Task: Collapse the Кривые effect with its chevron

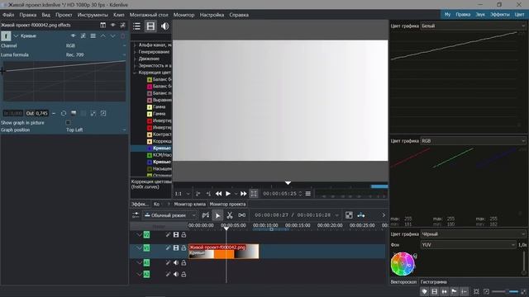Action: pyautogui.click(x=16, y=35)
